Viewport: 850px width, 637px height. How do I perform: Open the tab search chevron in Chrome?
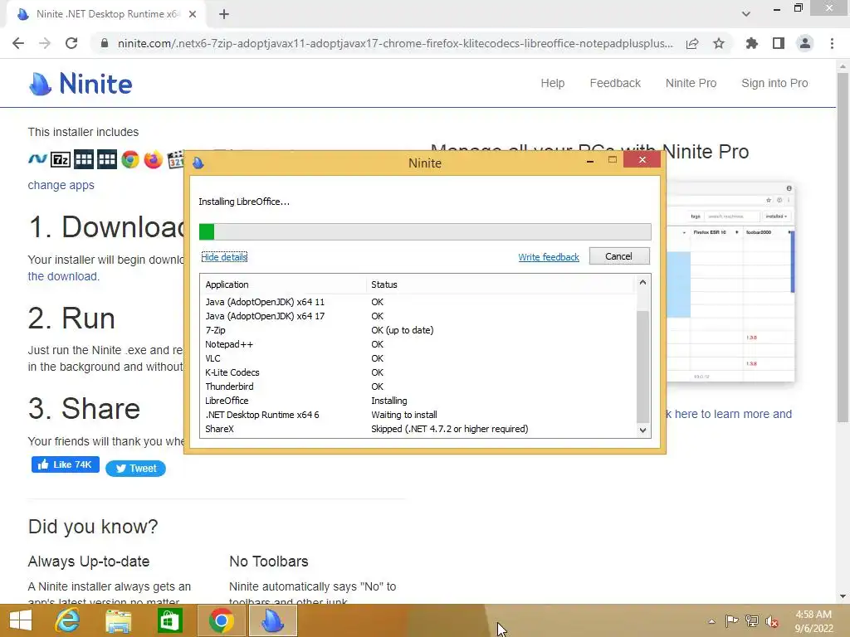click(x=746, y=14)
